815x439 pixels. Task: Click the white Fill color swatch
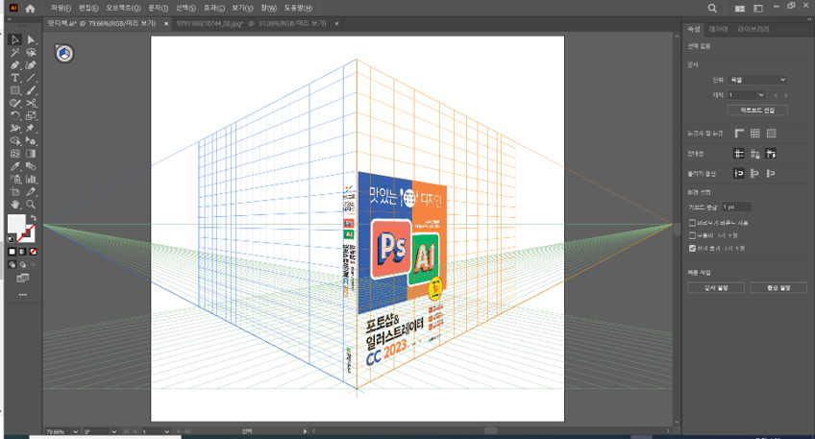coord(16,224)
